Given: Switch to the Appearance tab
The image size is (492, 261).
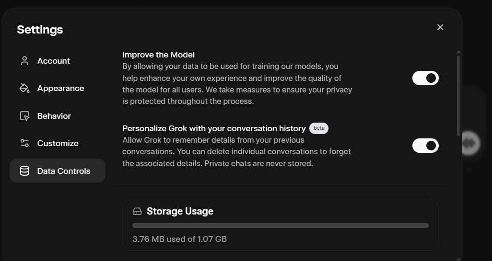Looking at the screenshot, I should click(x=60, y=89).
